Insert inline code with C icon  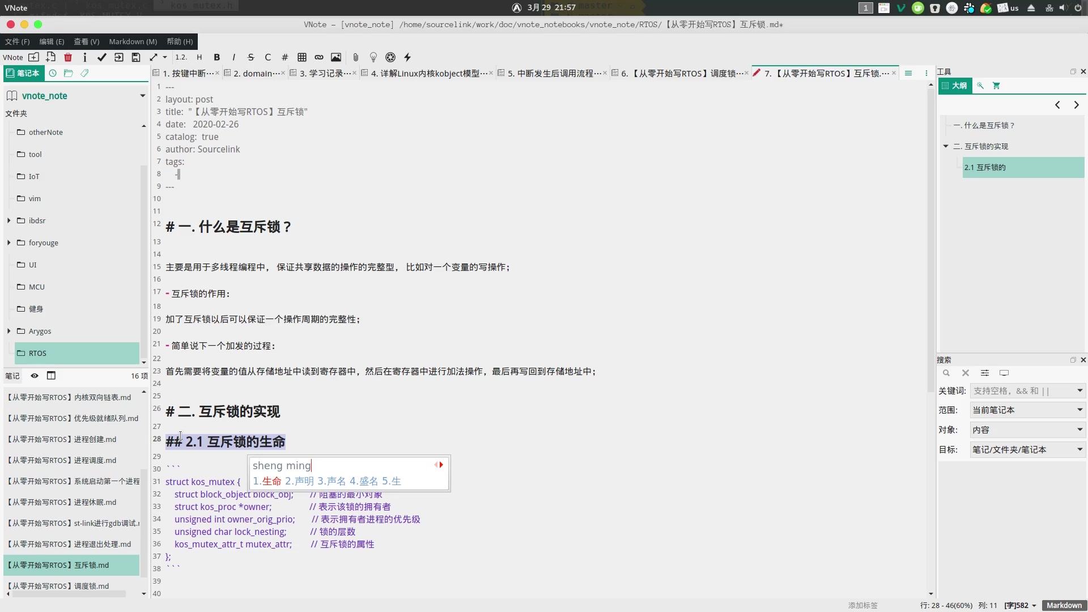point(268,57)
